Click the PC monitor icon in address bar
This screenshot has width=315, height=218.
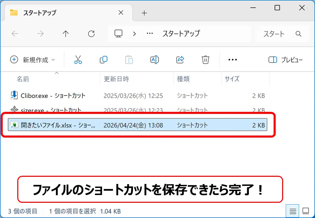coord(118,33)
